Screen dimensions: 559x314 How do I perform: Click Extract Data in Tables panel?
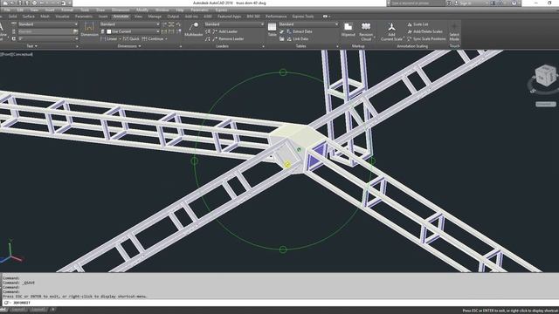coord(299,31)
